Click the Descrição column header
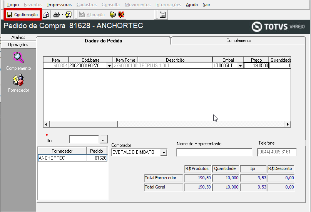 (x=176, y=60)
